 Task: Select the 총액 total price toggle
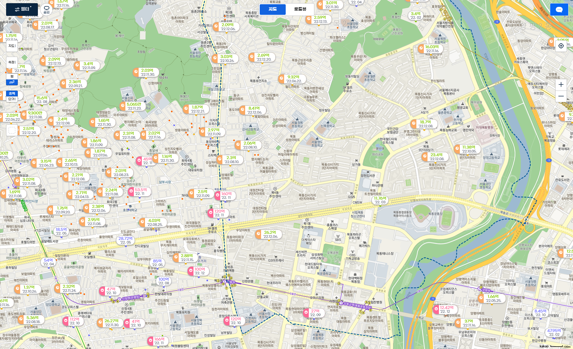(12, 93)
